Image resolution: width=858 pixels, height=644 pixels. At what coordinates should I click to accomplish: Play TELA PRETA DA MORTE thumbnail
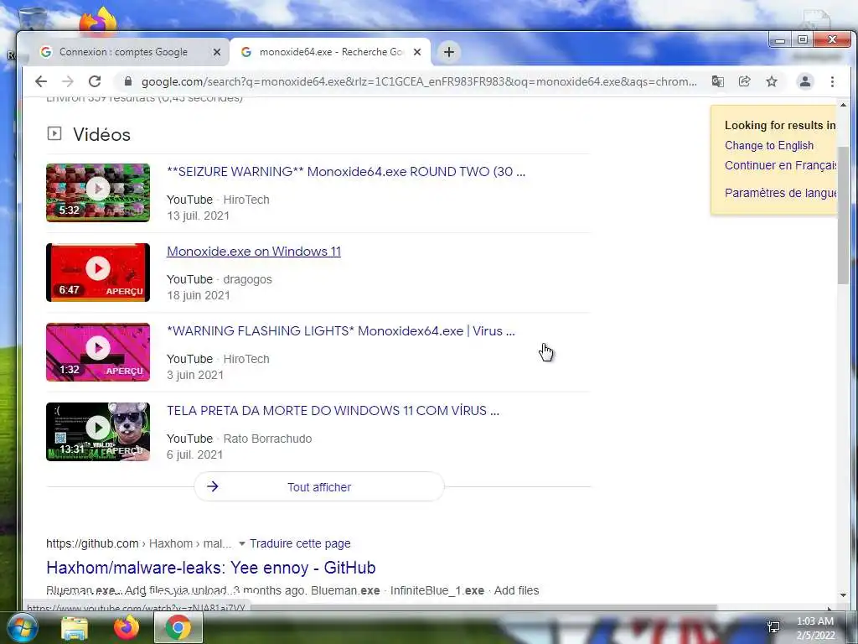pyautogui.click(x=98, y=432)
